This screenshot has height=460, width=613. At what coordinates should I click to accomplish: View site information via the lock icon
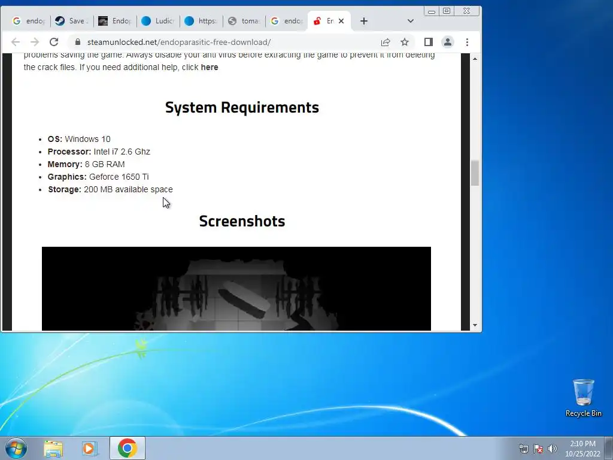[x=77, y=43]
